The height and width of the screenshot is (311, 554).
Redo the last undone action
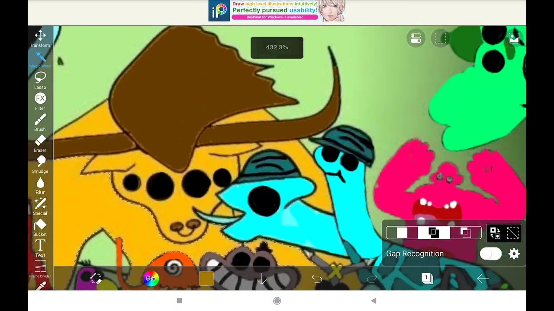pyautogui.click(x=372, y=279)
